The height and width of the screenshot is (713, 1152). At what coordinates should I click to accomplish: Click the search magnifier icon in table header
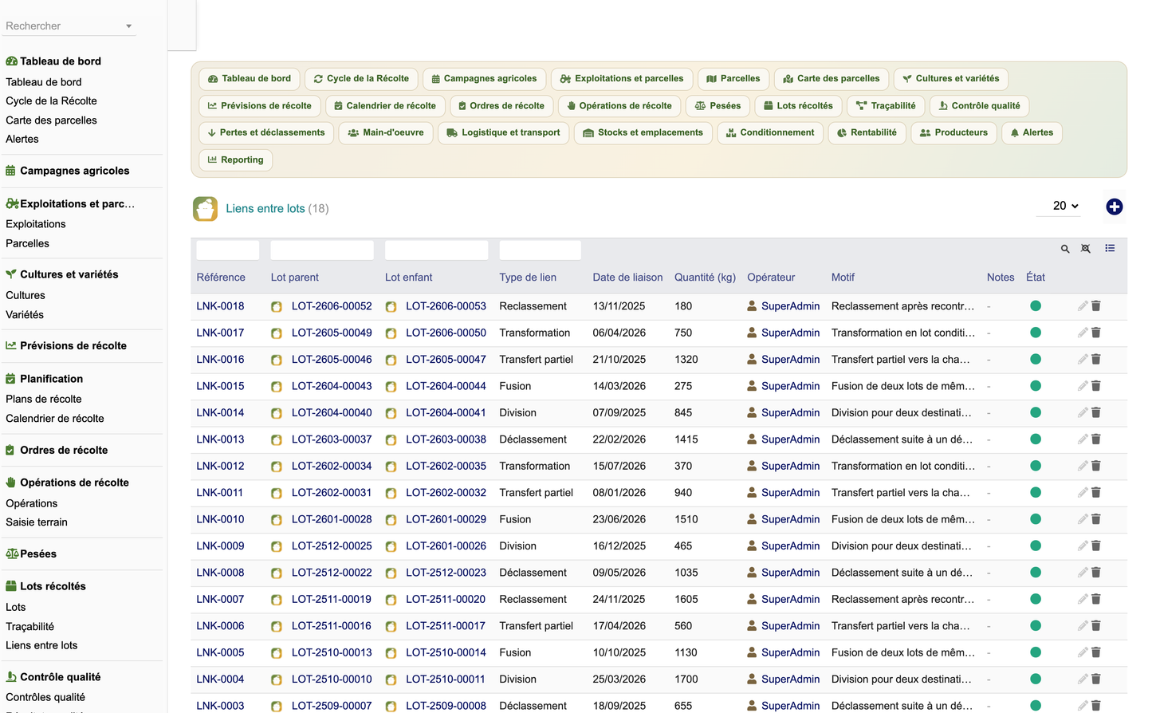click(x=1065, y=249)
